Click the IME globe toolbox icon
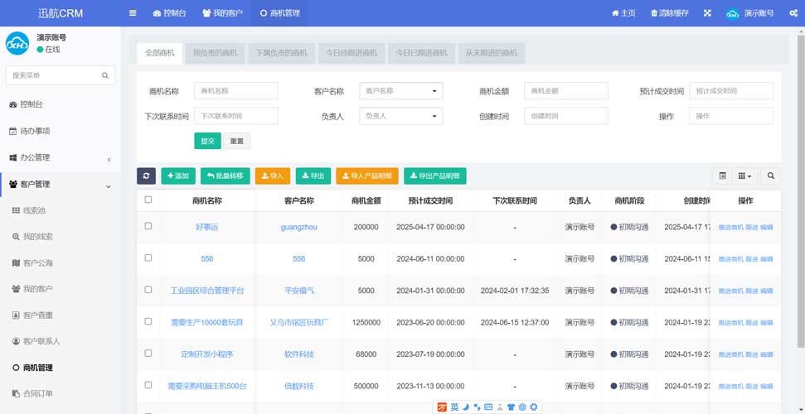805x414 pixels. [x=522, y=407]
